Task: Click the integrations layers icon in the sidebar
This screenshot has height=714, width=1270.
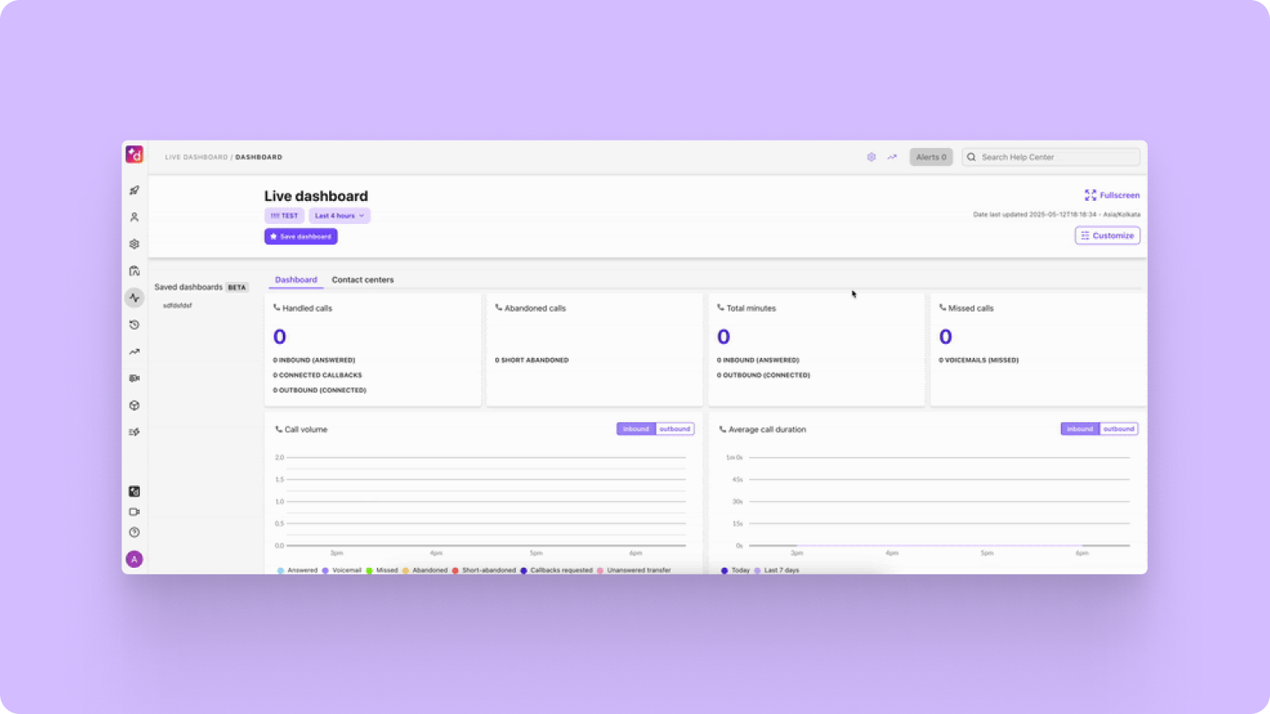Action: pos(134,244)
